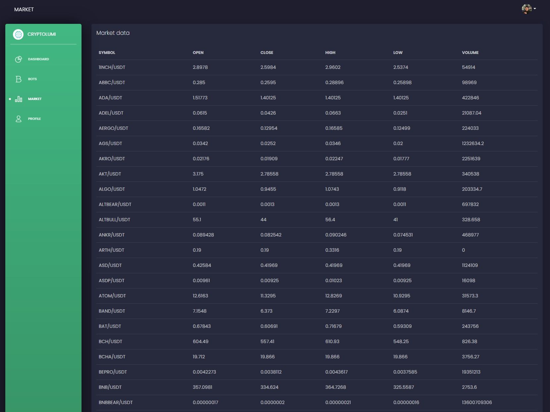Click the OPEN column header
The width and height of the screenshot is (550, 412).
(198, 52)
